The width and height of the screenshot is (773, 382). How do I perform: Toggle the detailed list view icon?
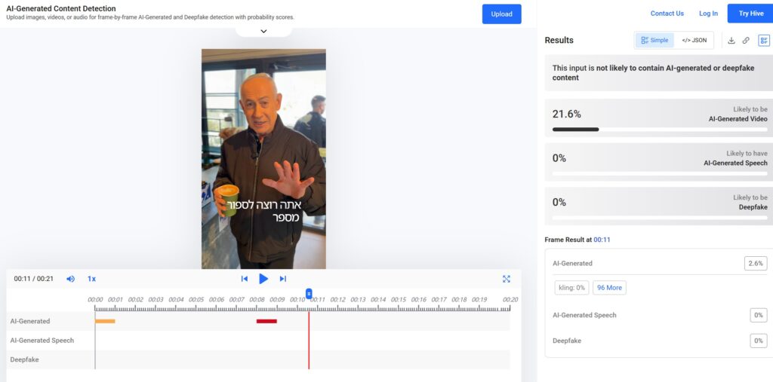click(764, 41)
